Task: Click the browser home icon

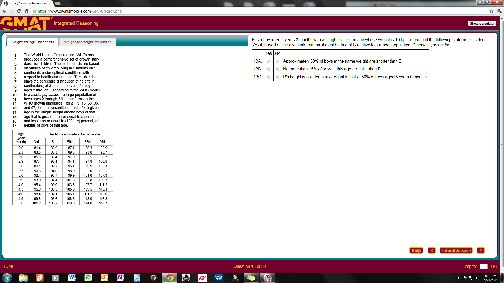Action: [26, 11]
